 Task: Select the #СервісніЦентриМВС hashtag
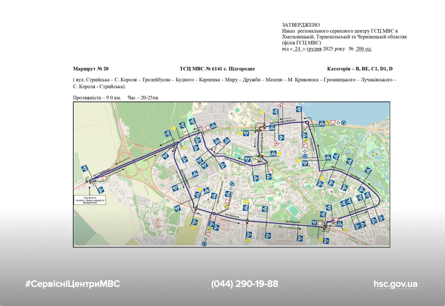(73, 284)
